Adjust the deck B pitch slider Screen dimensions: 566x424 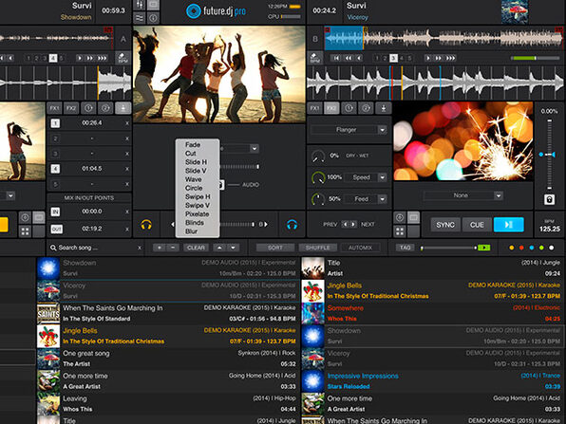tap(550, 155)
